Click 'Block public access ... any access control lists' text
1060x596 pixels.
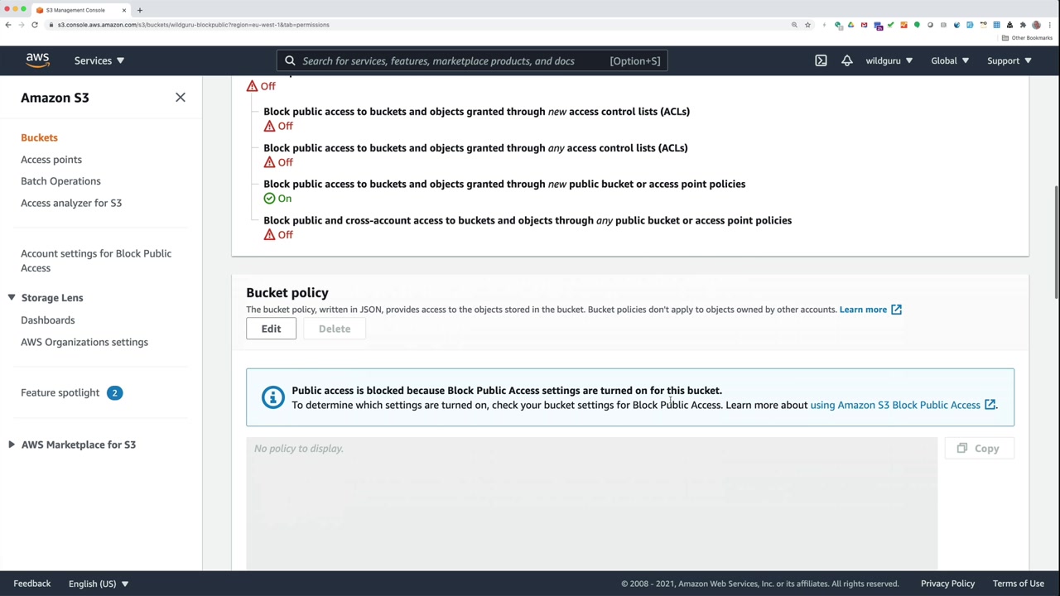coord(475,148)
